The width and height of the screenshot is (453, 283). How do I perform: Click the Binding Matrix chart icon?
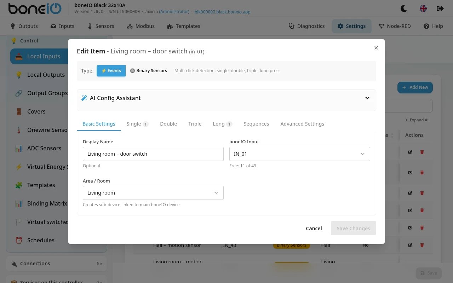point(19,203)
